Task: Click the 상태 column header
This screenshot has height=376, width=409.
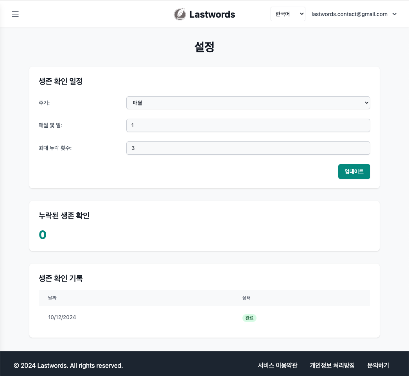Action: click(246, 298)
